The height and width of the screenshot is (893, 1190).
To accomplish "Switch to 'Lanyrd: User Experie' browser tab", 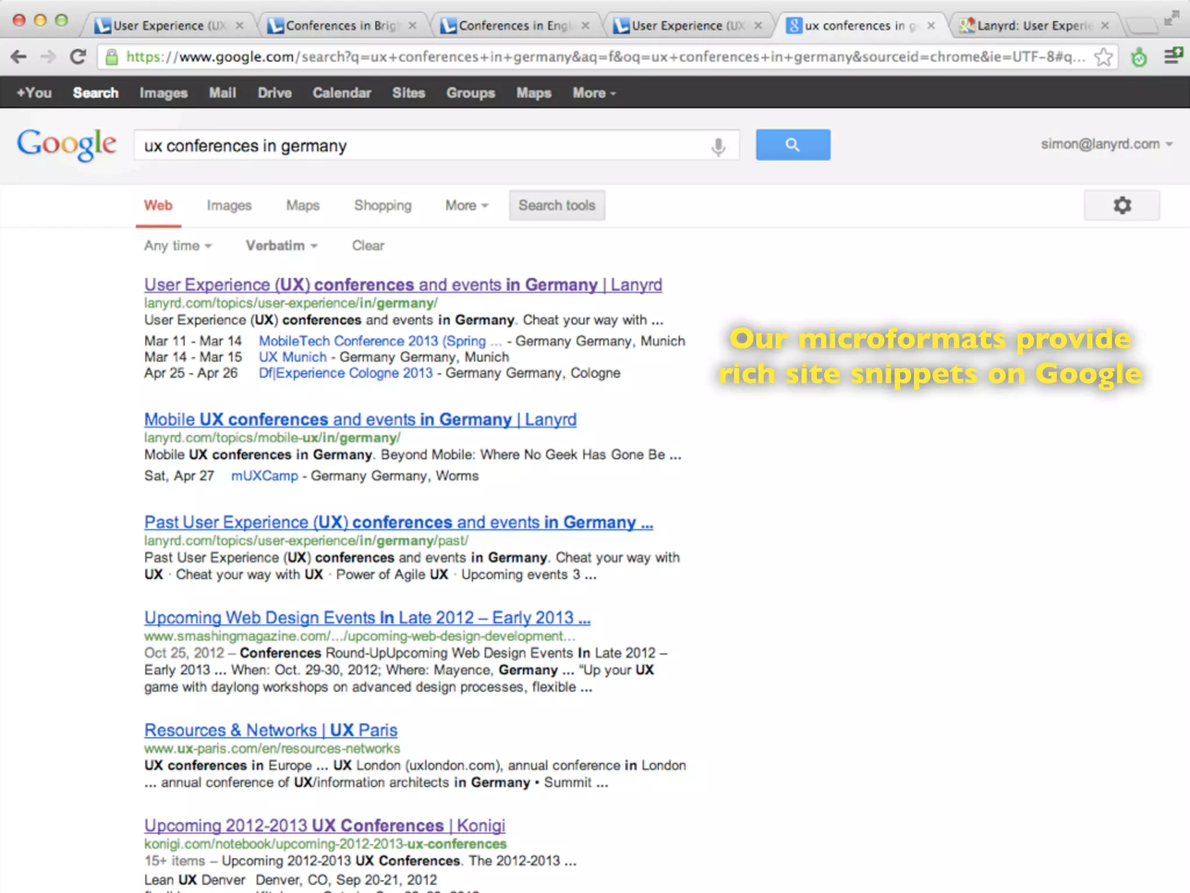I will 1034,26.
